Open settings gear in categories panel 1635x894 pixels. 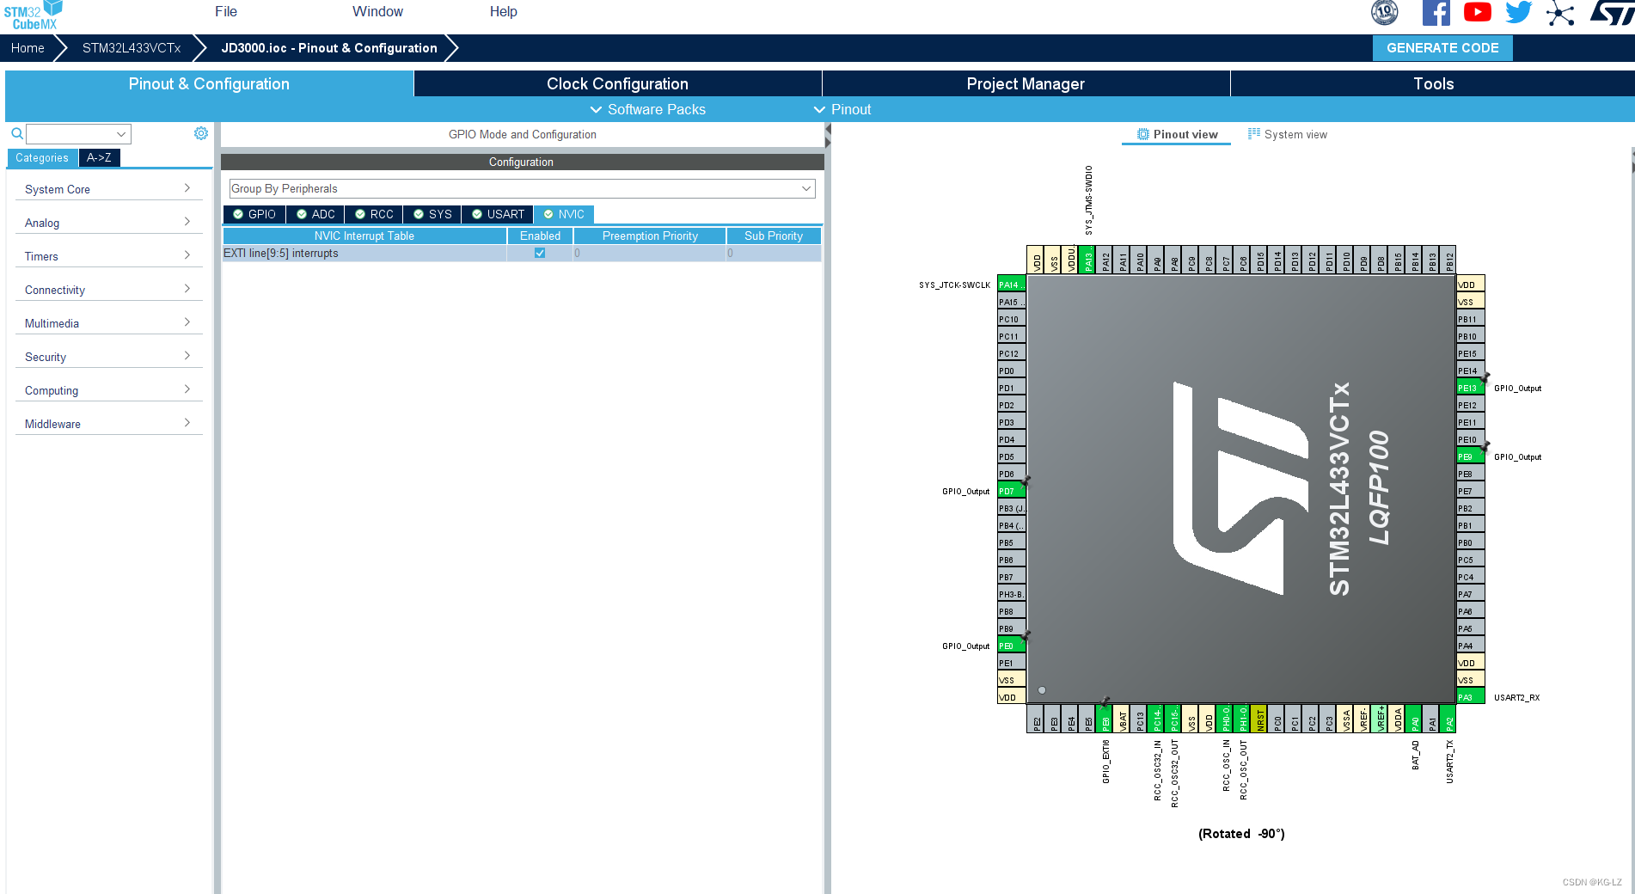pos(201,133)
